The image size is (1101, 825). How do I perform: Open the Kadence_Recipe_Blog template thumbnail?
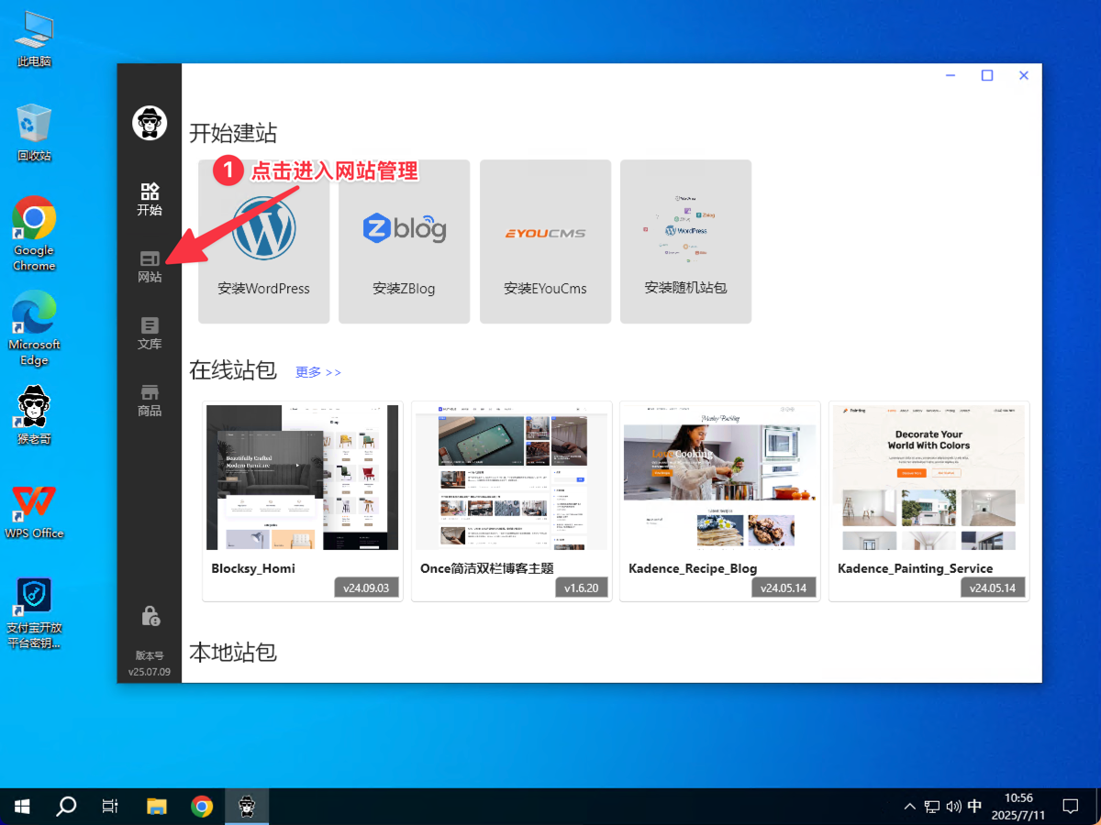coord(720,478)
